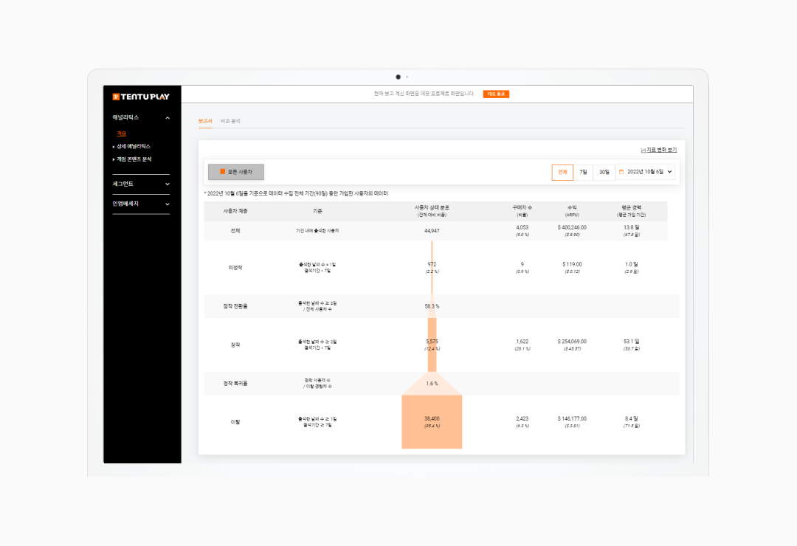Click the calendar icon in the date selector

[x=620, y=171]
